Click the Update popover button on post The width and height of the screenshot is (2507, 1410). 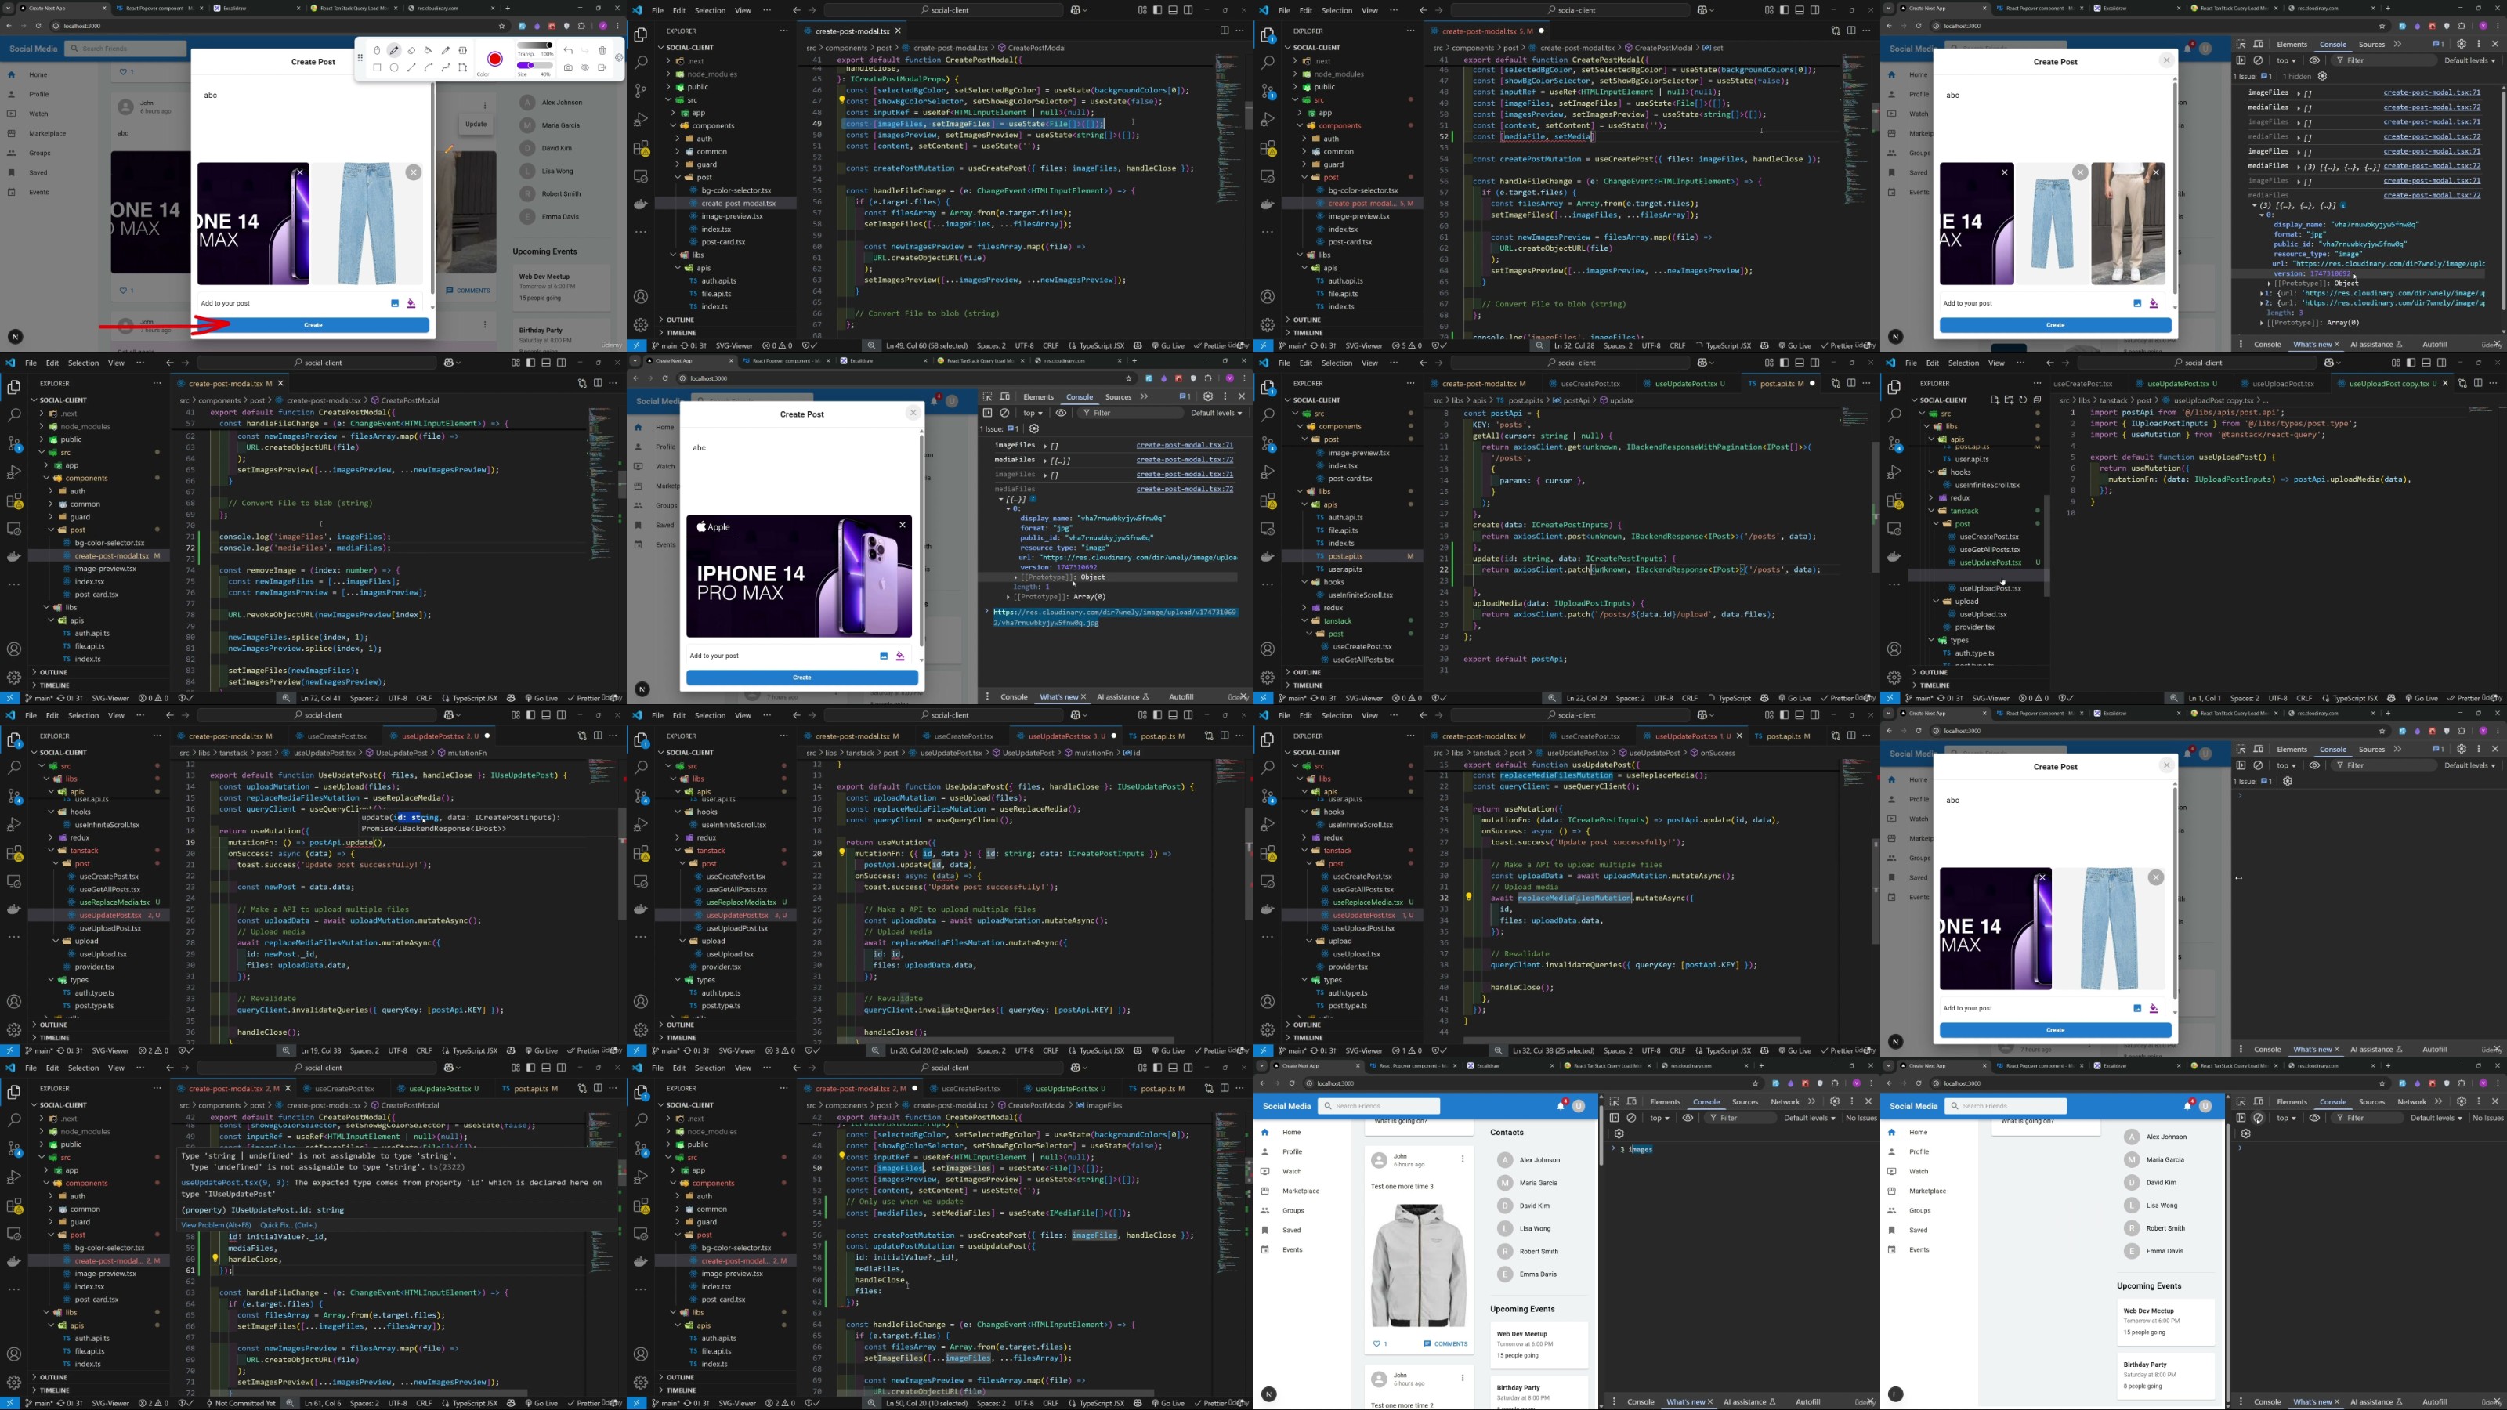click(476, 124)
